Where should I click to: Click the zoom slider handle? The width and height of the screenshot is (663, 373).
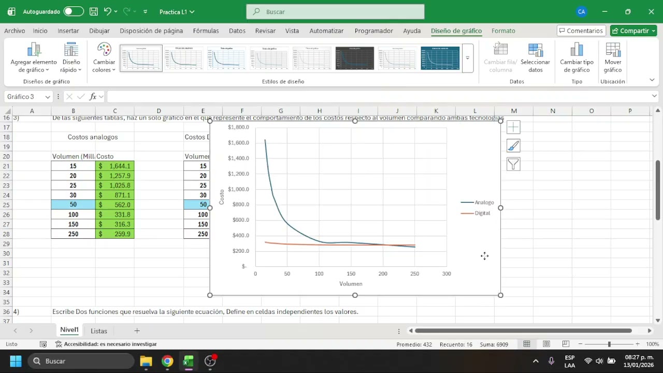(609, 344)
